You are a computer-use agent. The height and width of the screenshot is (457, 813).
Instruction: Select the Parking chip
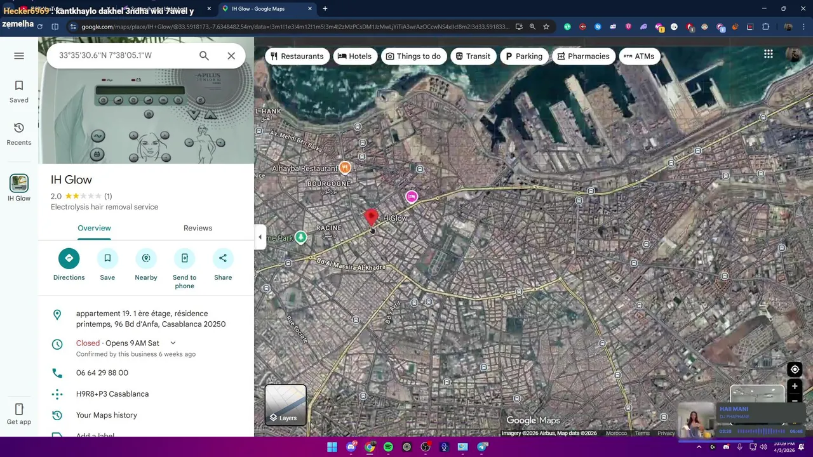(523, 56)
